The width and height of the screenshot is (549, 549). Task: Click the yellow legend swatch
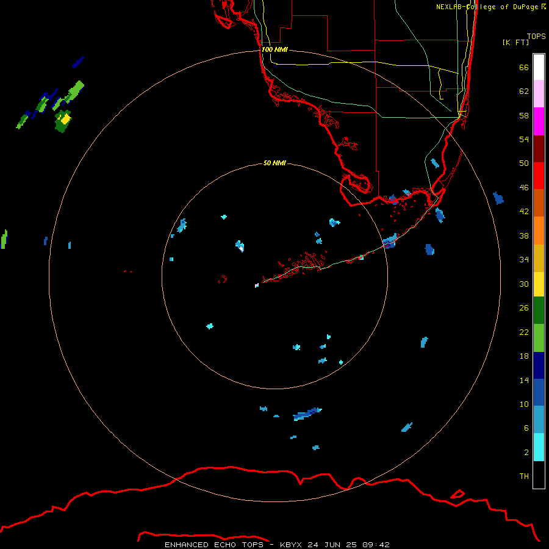pyautogui.click(x=539, y=284)
